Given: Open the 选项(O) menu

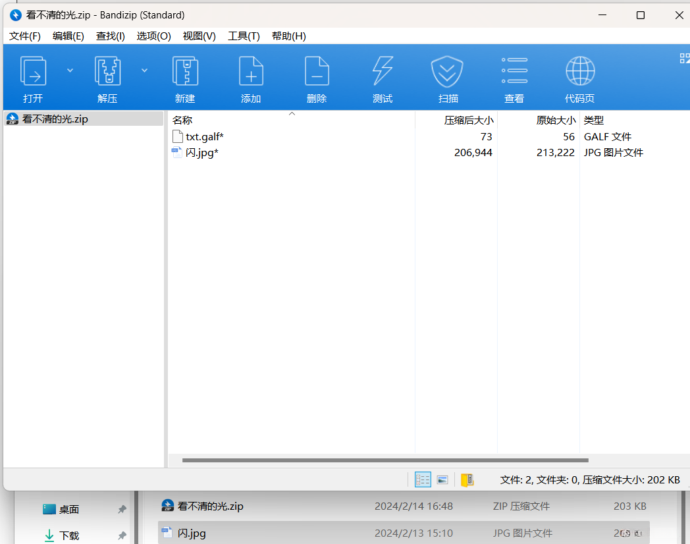Looking at the screenshot, I should click(153, 36).
